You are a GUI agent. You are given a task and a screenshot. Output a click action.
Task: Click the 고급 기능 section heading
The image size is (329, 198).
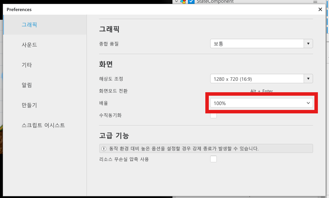point(114,136)
